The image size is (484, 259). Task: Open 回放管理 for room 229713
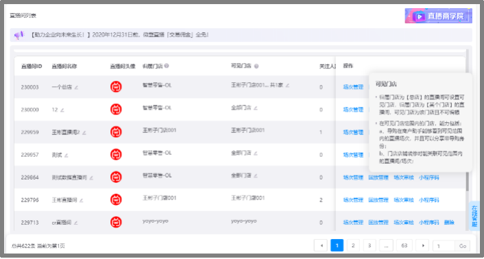coord(378,222)
